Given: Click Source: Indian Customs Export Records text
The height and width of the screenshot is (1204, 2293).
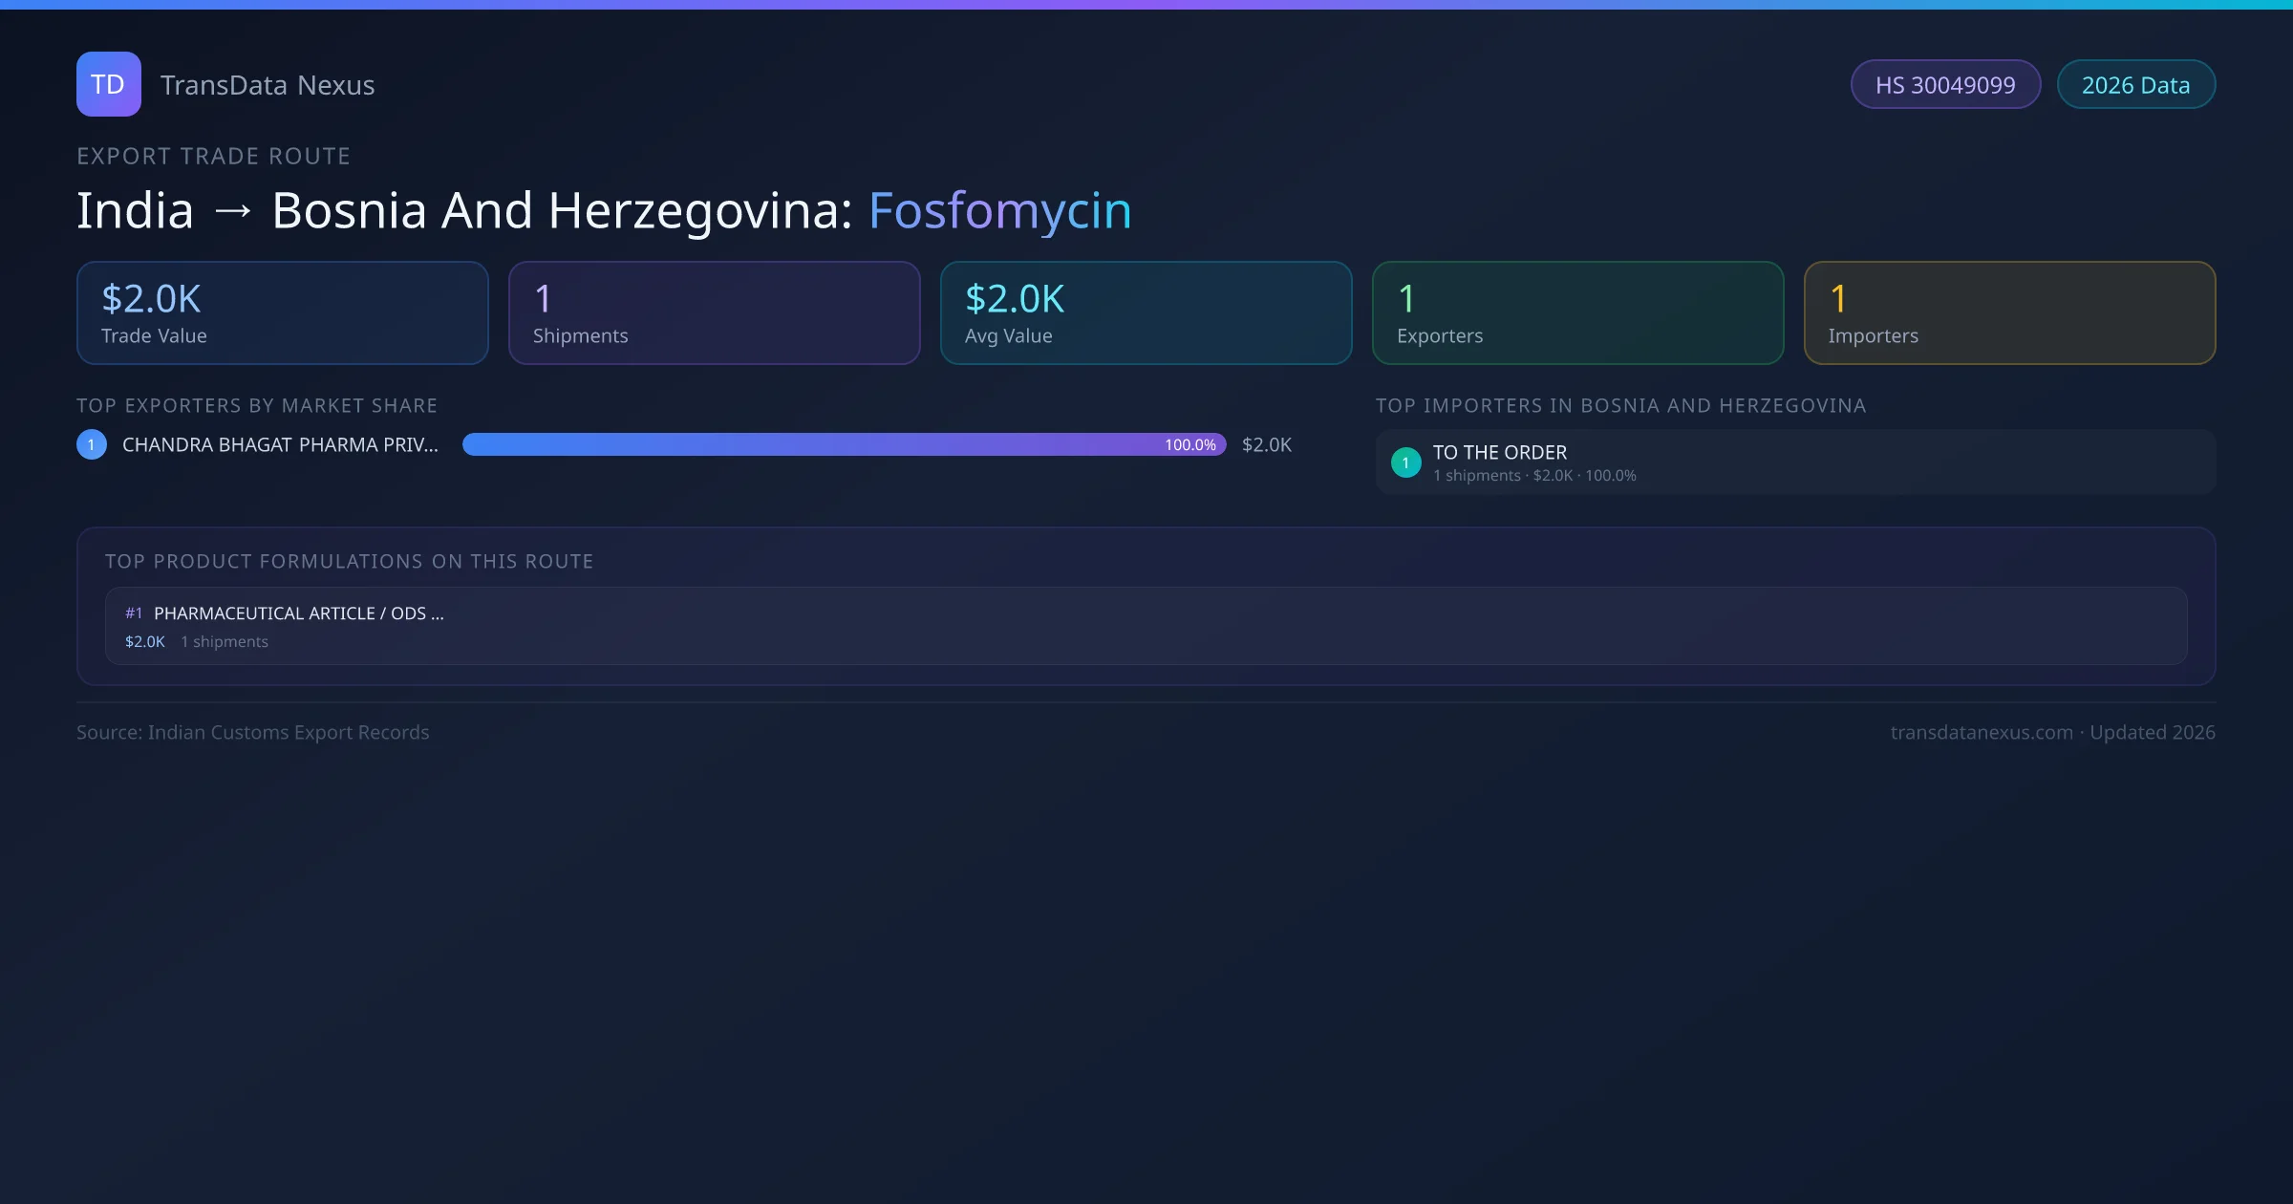Looking at the screenshot, I should click(253, 732).
